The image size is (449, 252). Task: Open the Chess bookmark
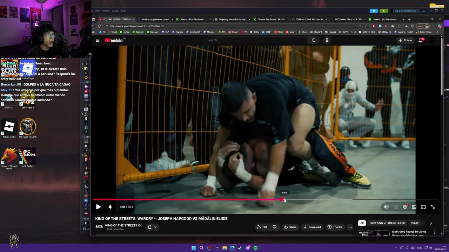[302, 32]
